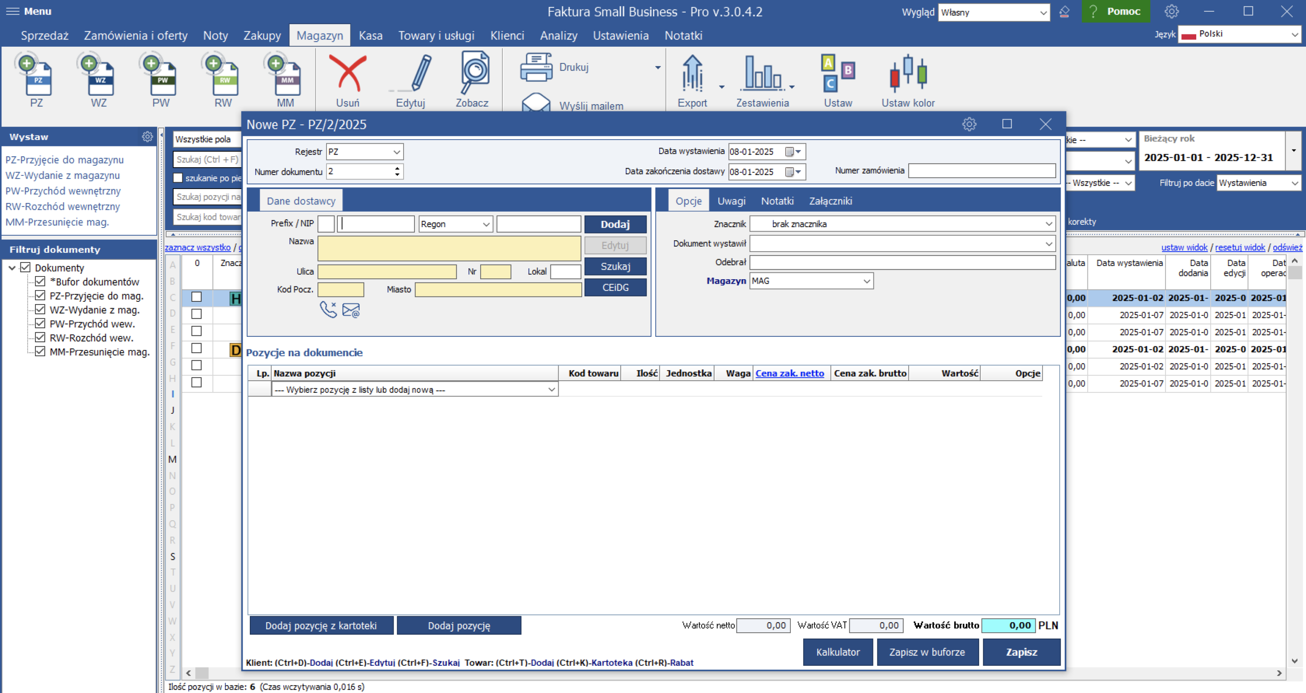
Task: Toggle the *Bufor dokumentów checkbox
Action: pos(40,281)
